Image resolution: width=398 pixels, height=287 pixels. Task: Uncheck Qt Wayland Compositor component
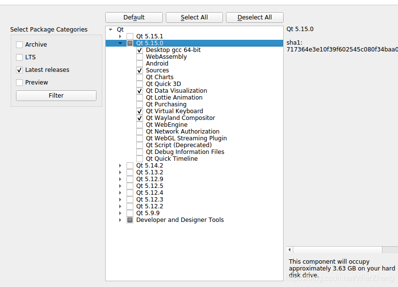pos(139,118)
